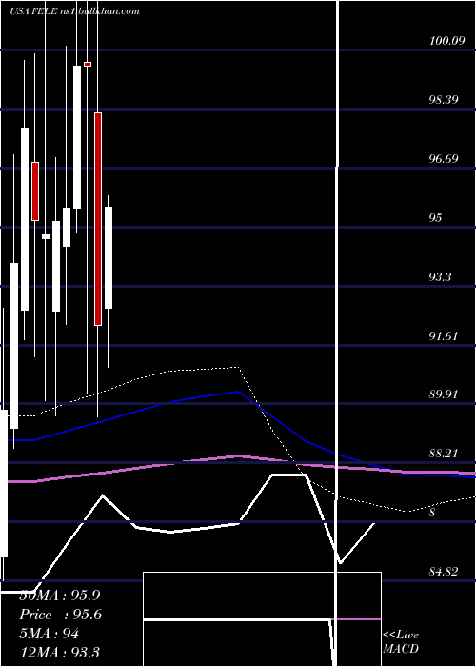
Task: Click the 84.82 price axis label
Action: tap(444, 572)
